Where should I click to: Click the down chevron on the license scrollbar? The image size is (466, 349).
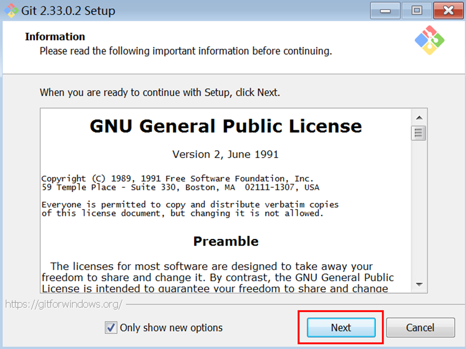419,285
